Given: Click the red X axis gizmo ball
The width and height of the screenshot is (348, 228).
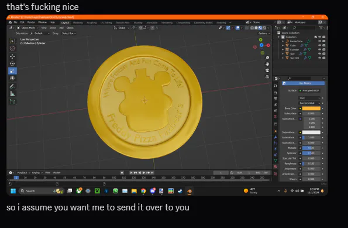Looking at the screenshot, I should (x=268, y=45).
